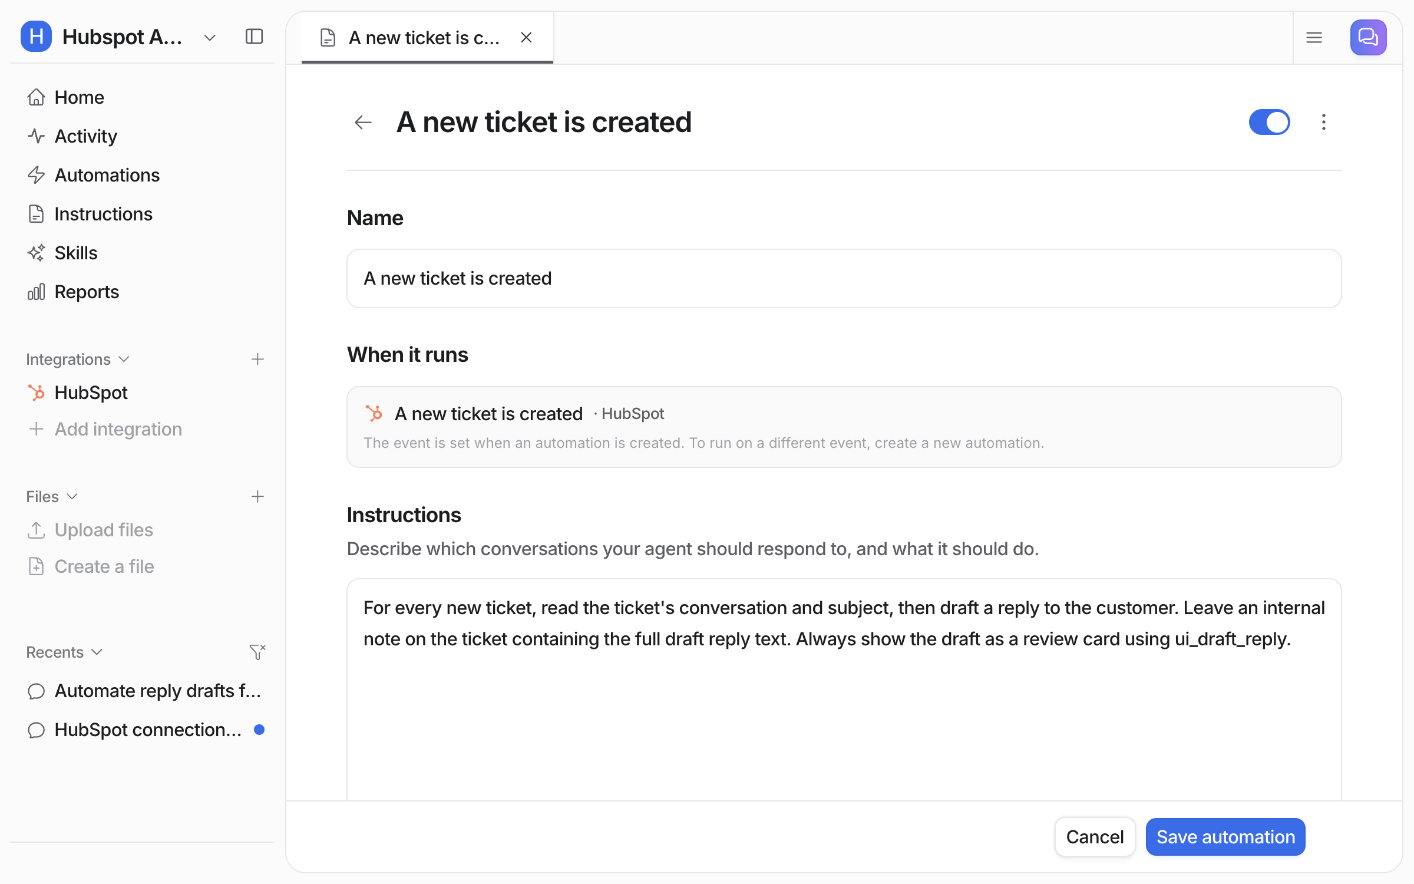Screen dimensions: 1414x884
Task: Open Reports in sidebar
Action: pos(143,292)
